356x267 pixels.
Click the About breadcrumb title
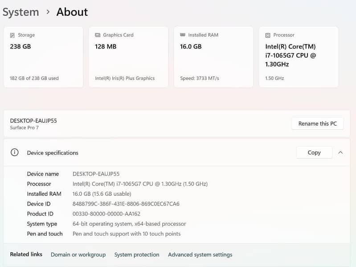[72, 12]
